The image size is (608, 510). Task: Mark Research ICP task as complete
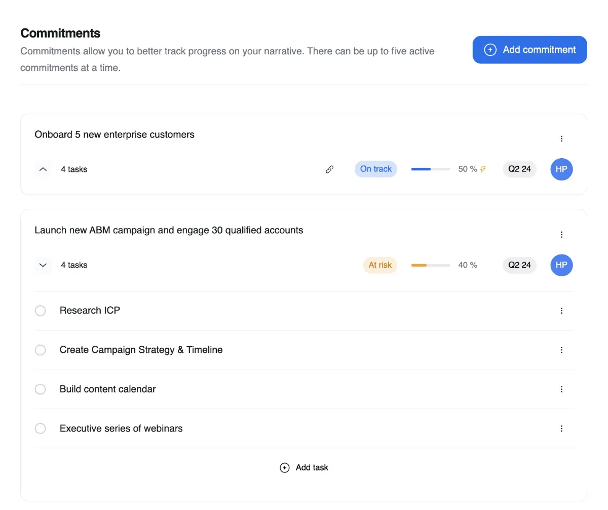pyautogui.click(x=41, y=311)
